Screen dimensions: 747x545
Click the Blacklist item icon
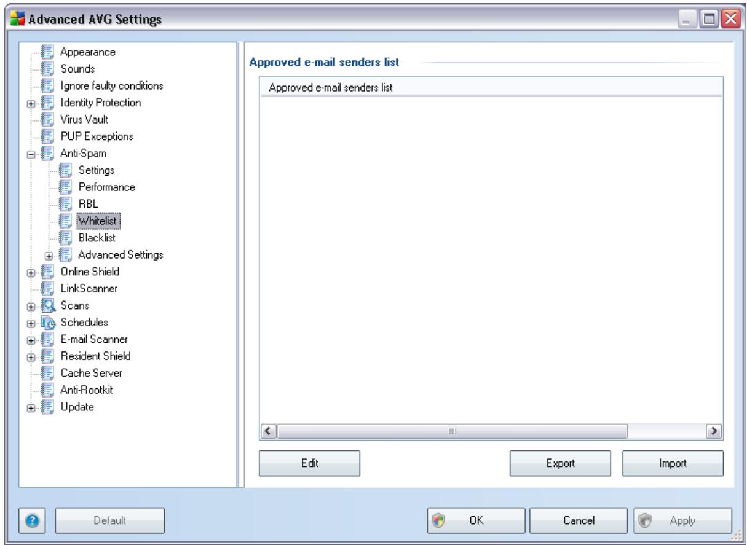(65, 237)
